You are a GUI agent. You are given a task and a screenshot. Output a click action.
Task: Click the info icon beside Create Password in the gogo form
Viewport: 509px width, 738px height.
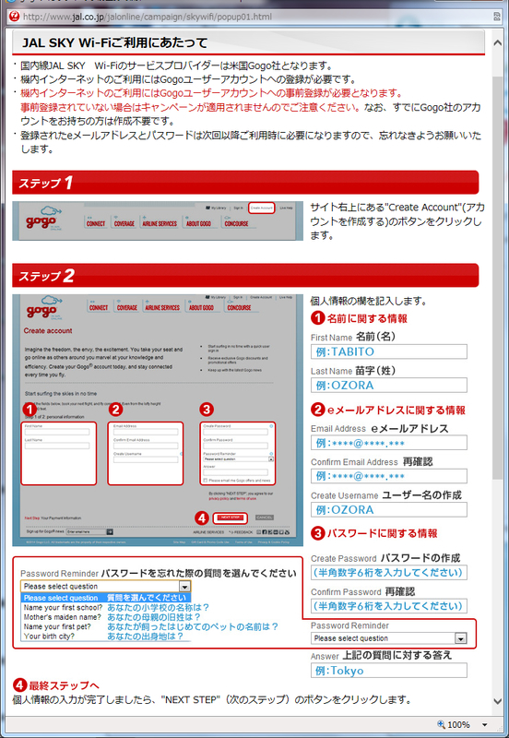271,426
